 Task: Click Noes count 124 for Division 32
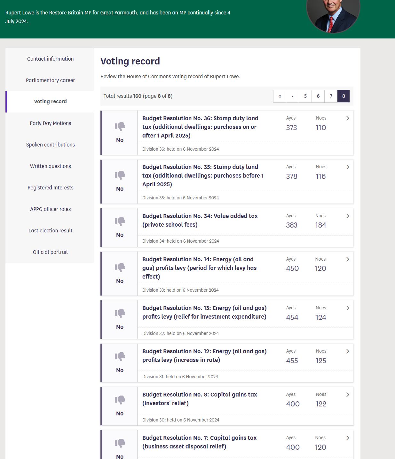[x=321, y=317]
